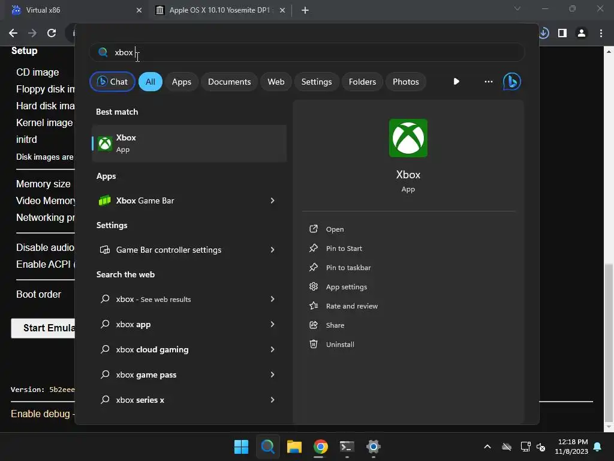Select the Photos filter tab
Image resolution: width=614 pixels, height=461 pixels.
(406, 82)
